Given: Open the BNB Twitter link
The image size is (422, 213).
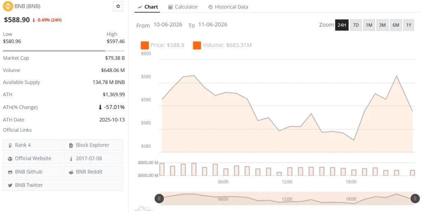Looking at the screenshot, I should (63, 185).
